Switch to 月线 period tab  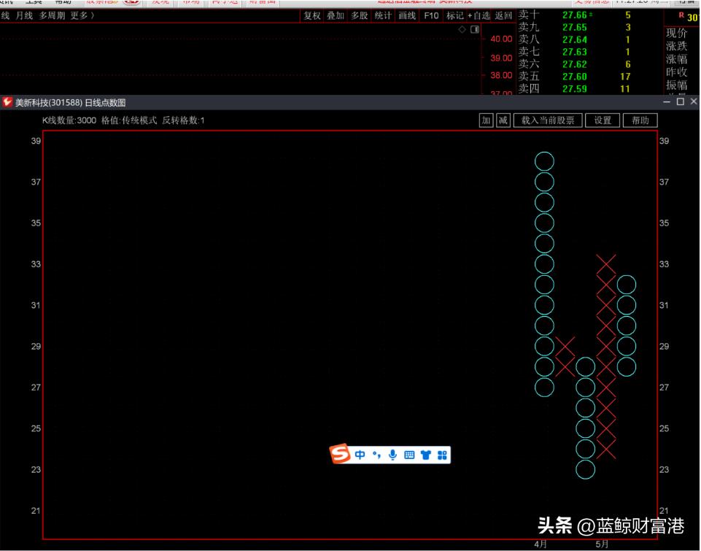[25, 15]
